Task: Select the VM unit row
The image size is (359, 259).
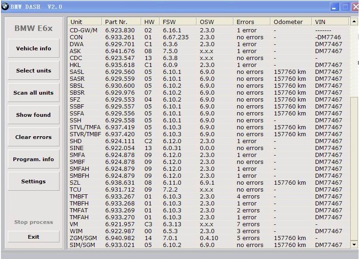Action: 209,224
